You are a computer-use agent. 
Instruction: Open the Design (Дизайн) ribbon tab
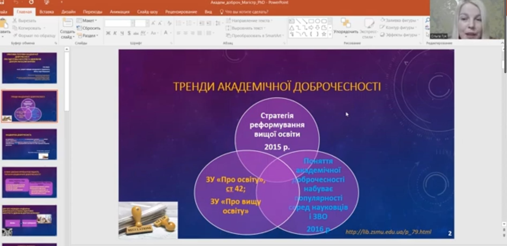click(x=68, y=12)
